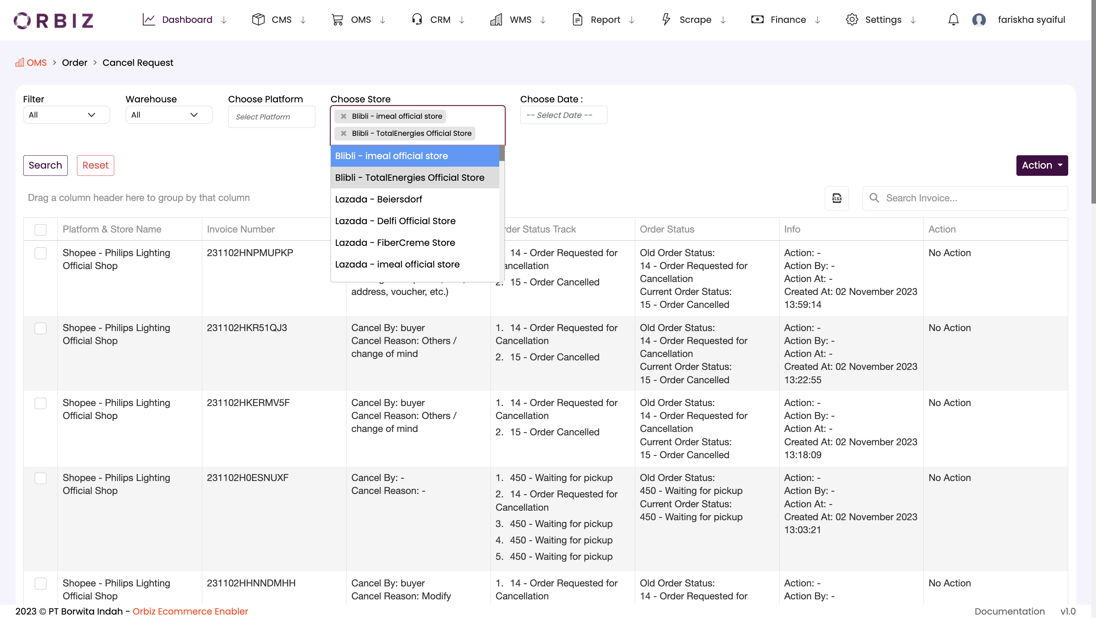This screenshot has height=618, width=1096.
Task: Remove Blibli - imeal official store tag
Action: click(343, 116)
